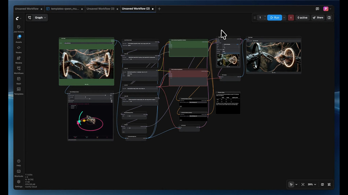Switch to Unsaved Workflow (3) tab
This screenshot has width=348, height=195.
pyautogui.click(x=100, y=9)
